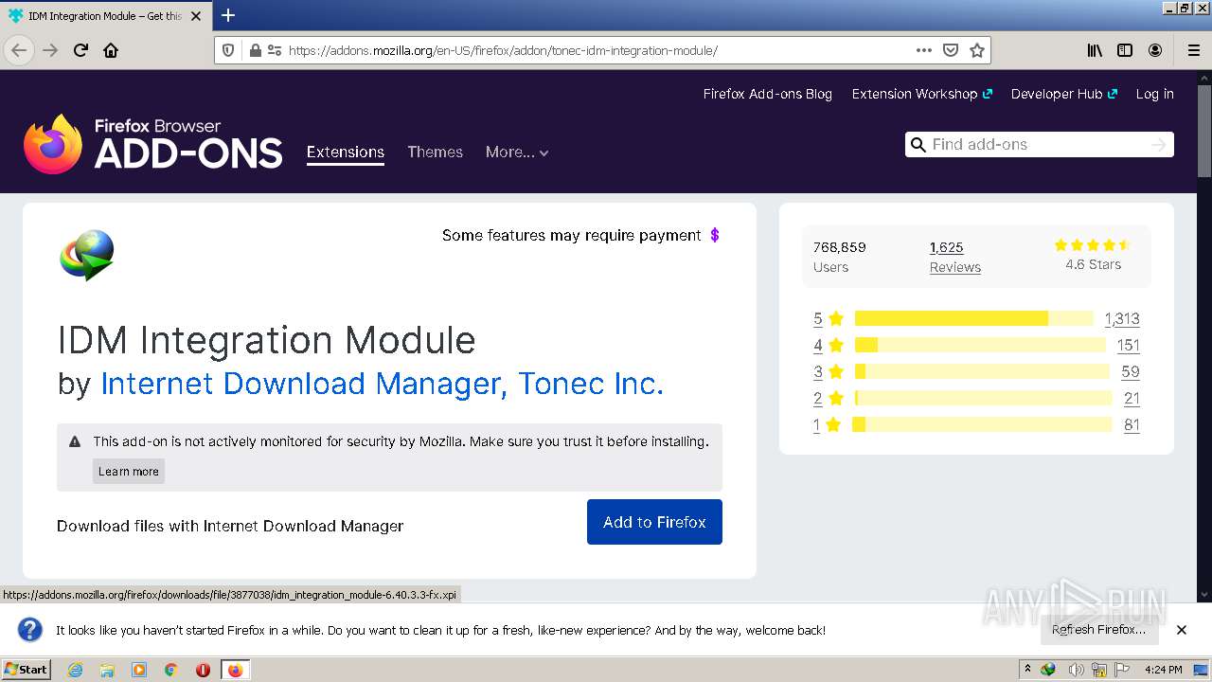Switch to the Themes tab

coord(435,152)
